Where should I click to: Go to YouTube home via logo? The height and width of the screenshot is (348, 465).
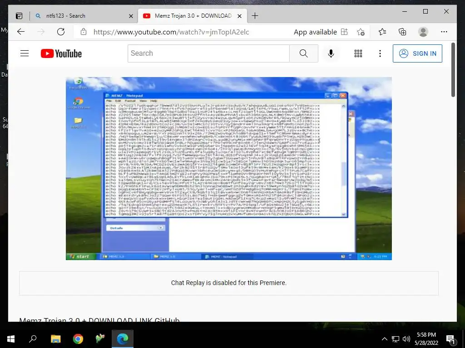(61, 53)
